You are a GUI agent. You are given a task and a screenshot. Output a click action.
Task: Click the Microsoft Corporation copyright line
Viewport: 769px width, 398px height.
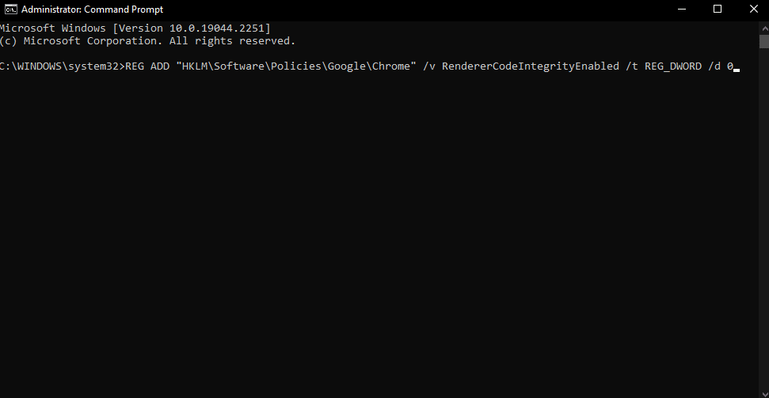pyautogui.click(x=147, y=40)
